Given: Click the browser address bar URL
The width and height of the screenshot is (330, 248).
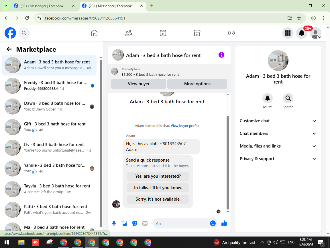Looking at the screenshot, I should 85,18.
